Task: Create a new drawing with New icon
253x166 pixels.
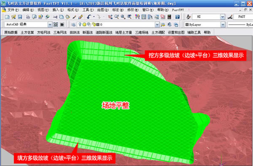Action: click(7, 17)
